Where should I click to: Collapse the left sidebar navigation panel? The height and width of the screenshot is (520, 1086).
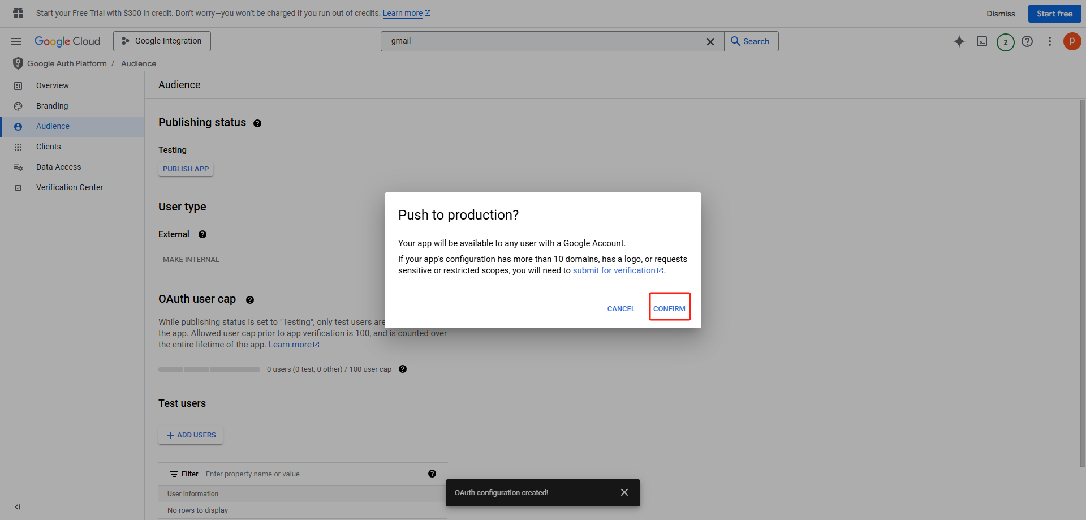pyautogui.click(x=18, y=507)
